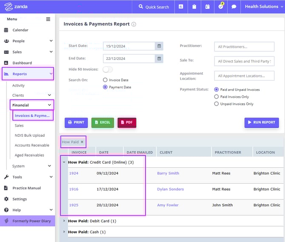Open the calendar icon in top bar

click(x=207, y=7)
